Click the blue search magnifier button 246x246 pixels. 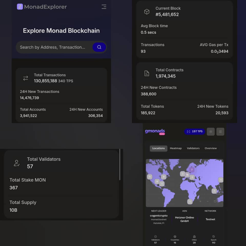point(99,47)
